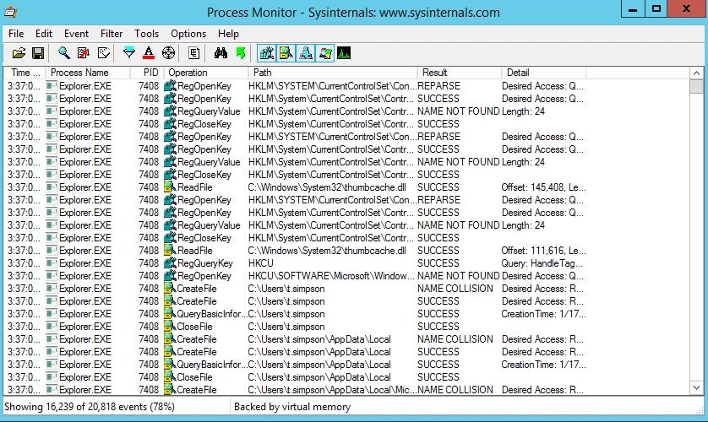Click the Clear display toolbar icon
Screen dimensions: 708x422
coord(103,53)
